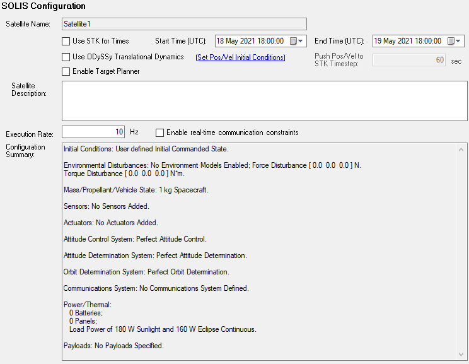Click the Power/Thermal text in Configuration Summary
The height and width of the screenshot is (364, 469).
88,305
